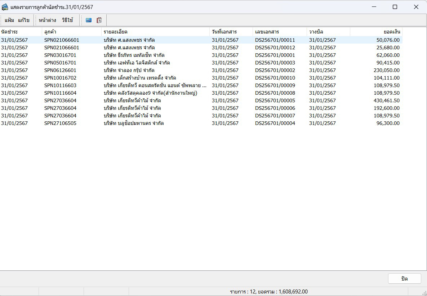Click the blue calculator toolbar icon
Screen dimensions: 427x296
pyautogui.click(x=89, y=20)
